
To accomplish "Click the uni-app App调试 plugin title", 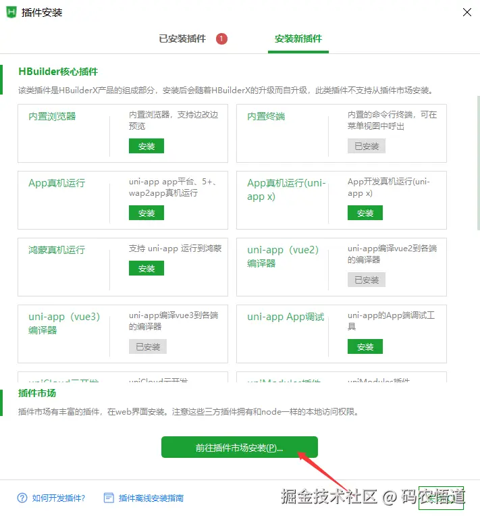I will (286, 317).
